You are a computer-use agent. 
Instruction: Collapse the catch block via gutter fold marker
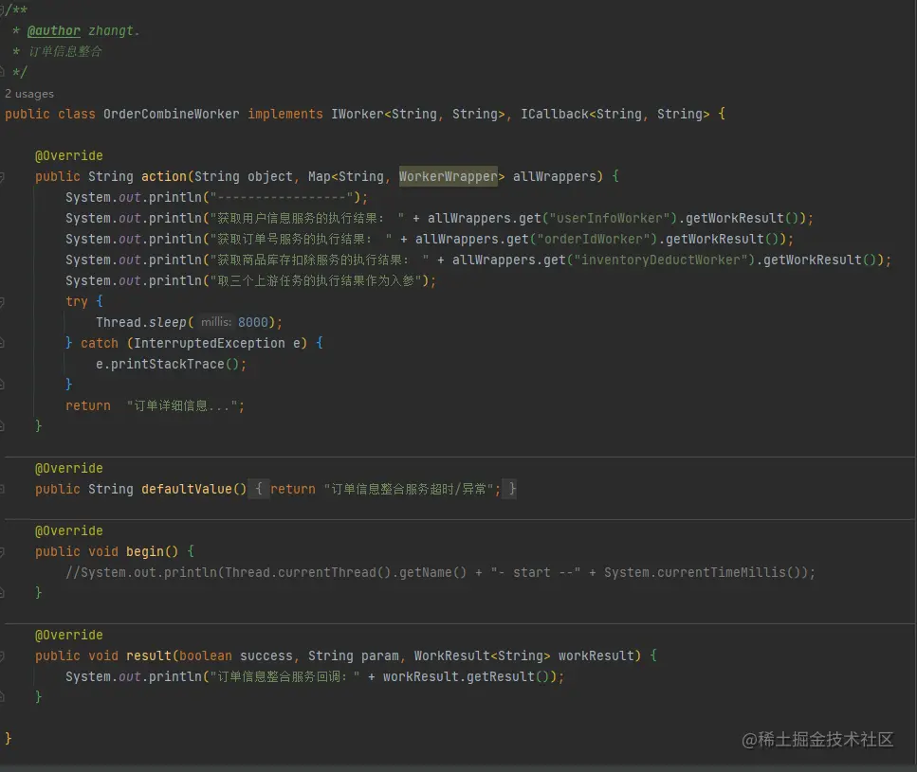[2, 343]
